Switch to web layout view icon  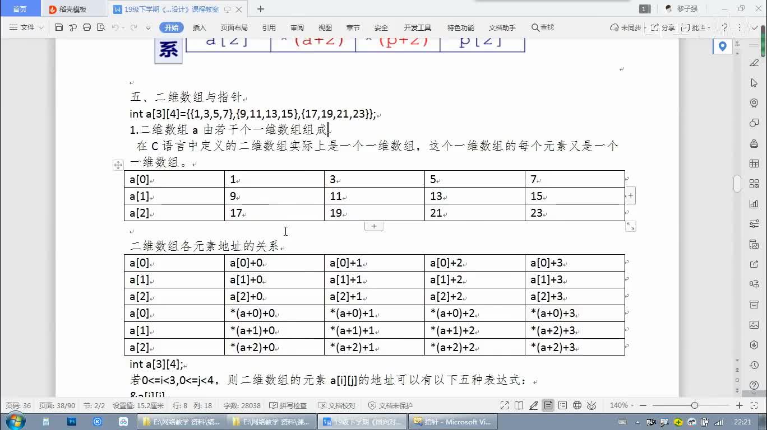coord(576,405)
